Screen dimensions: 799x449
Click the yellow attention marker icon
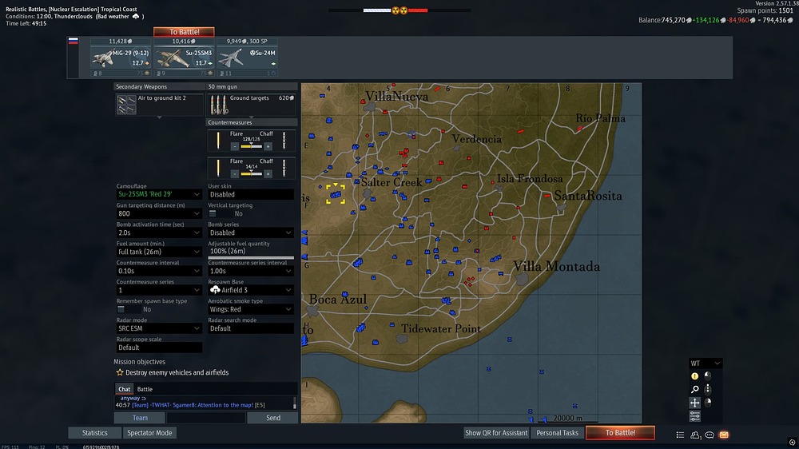[694, 376]
